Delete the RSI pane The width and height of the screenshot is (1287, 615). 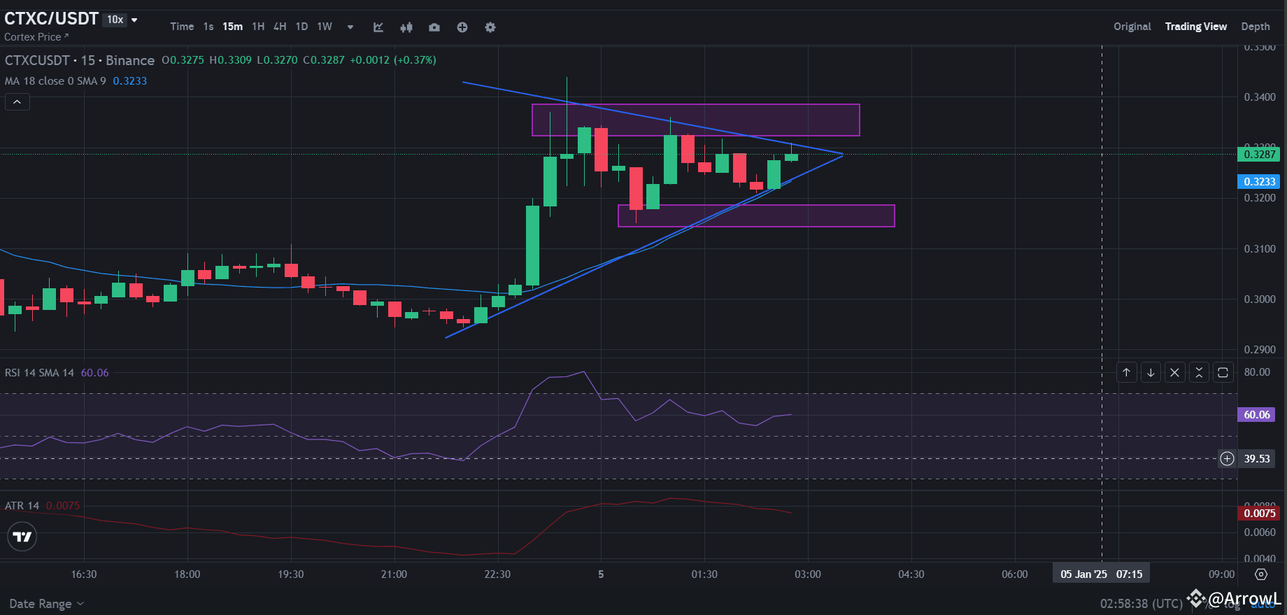1175,372
